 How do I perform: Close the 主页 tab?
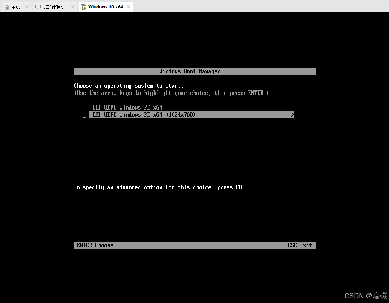click(x=27, y=7)
